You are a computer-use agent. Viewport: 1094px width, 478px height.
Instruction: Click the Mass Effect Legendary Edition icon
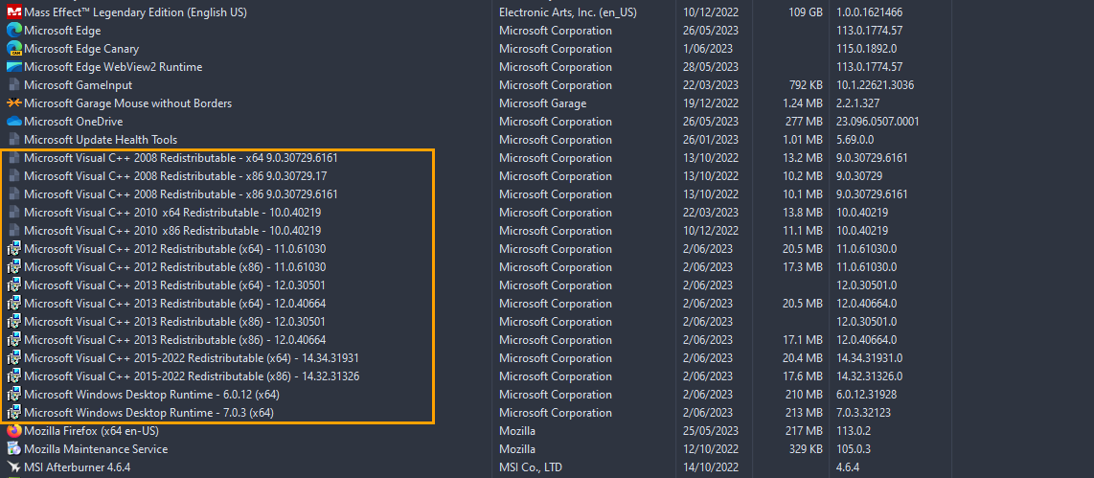(x=14, y=12)
